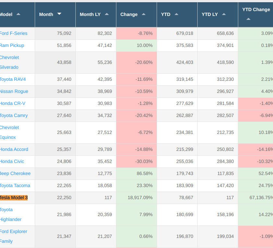The image size is (273, 248).
Task: Select Honda Accord change cell -14.88%
Action: 136,150
